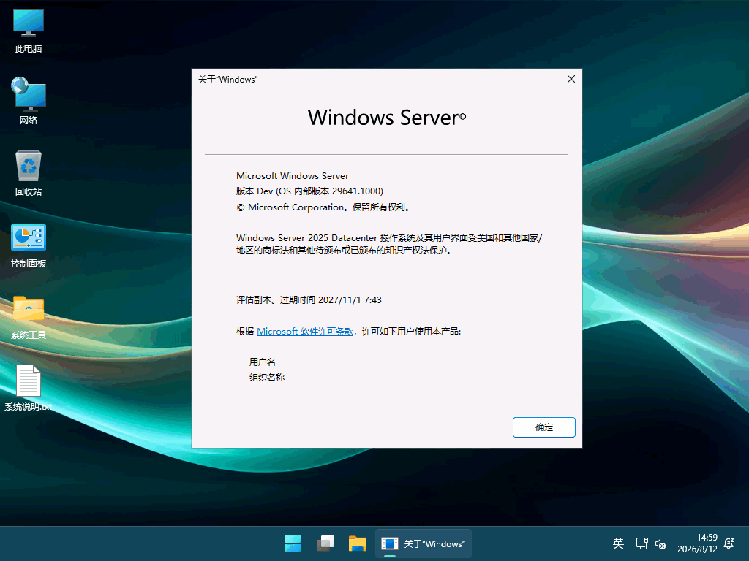Open the notification bell icon
Image resolution: width=749 pixels, height=561 pixels.
(x=729, y=543)
